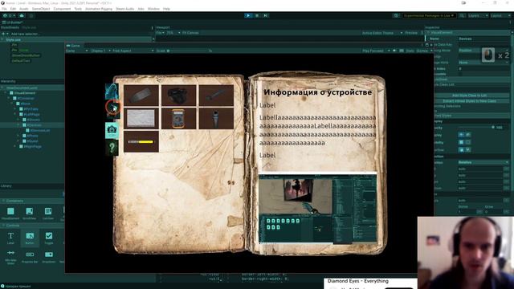Select the question mark journal tab
Viewport: 514px width, 289px height.
click(112, 148)
